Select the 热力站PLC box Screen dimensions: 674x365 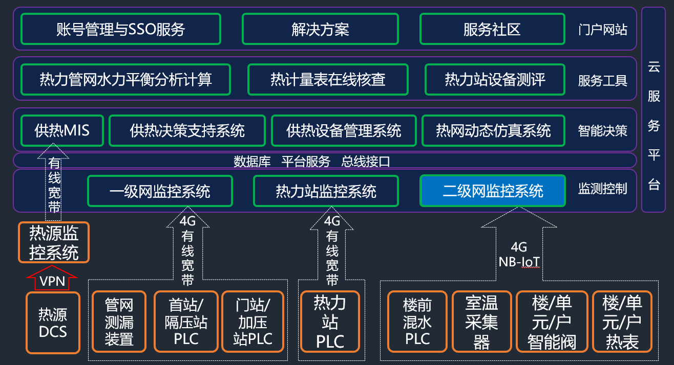[x=330, y=321]
